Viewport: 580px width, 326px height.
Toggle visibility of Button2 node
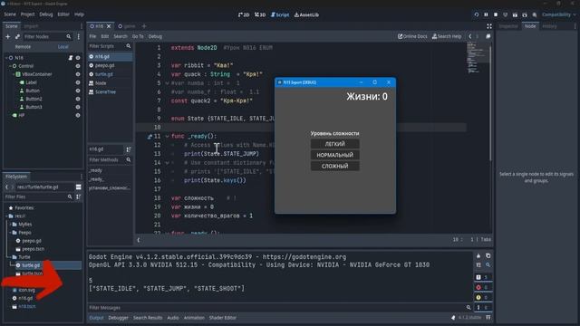(78, 99)
